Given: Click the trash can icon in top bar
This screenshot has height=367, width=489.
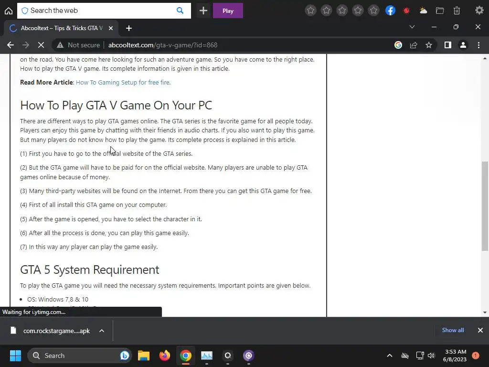Looking at the screenshot, I should [457, 11].
